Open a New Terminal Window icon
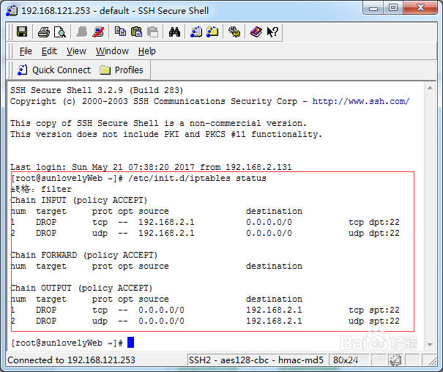This screenshot has height=372, width=443. pyautogui.click(x=196, y=31)
